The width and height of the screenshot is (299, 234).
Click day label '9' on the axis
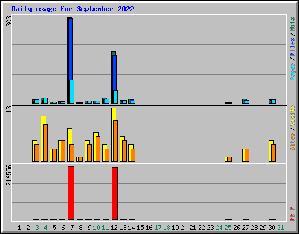click(89, 228)
